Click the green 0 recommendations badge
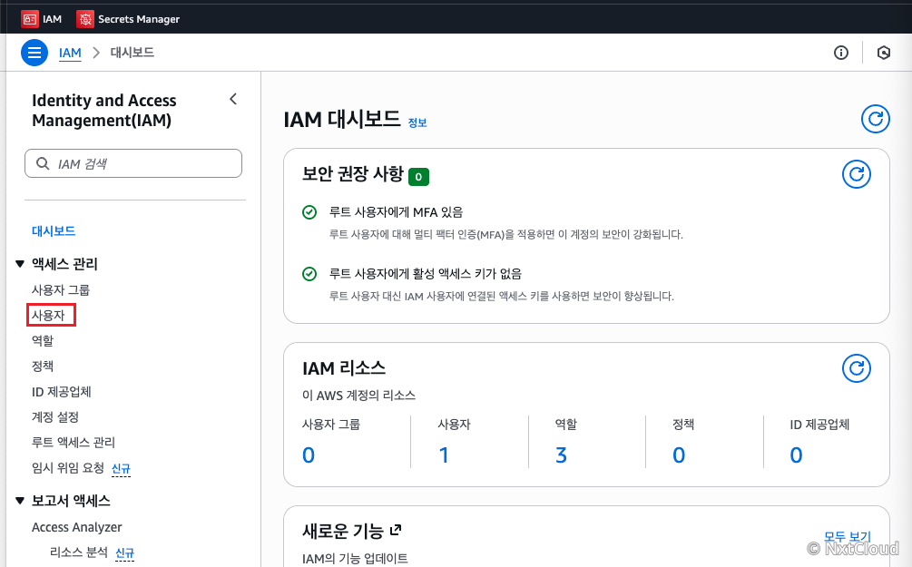The image size is (912, 567). tap(418, 177)
